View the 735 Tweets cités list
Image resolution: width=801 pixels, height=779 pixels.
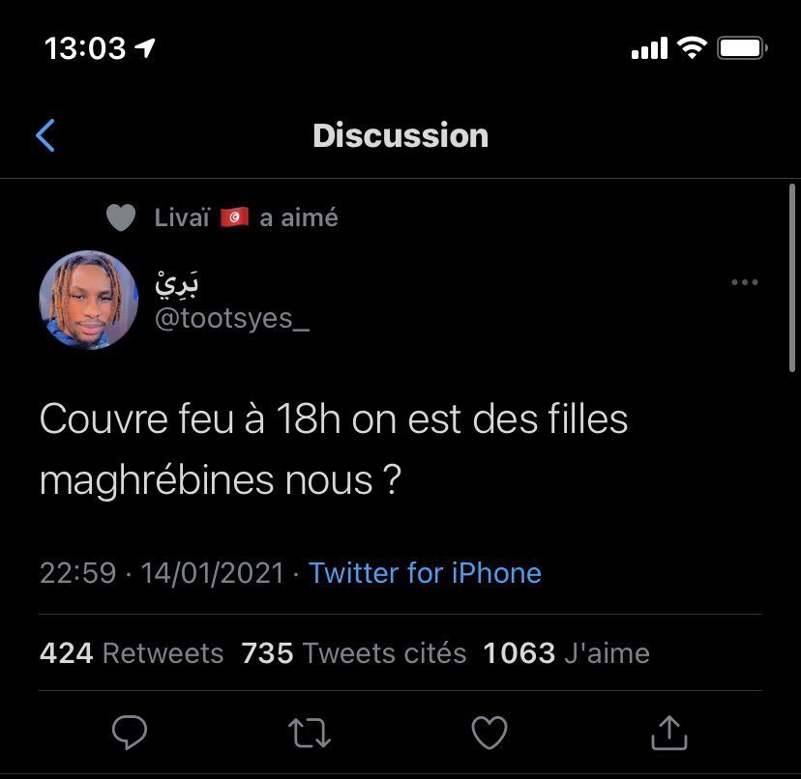(353, 653)
